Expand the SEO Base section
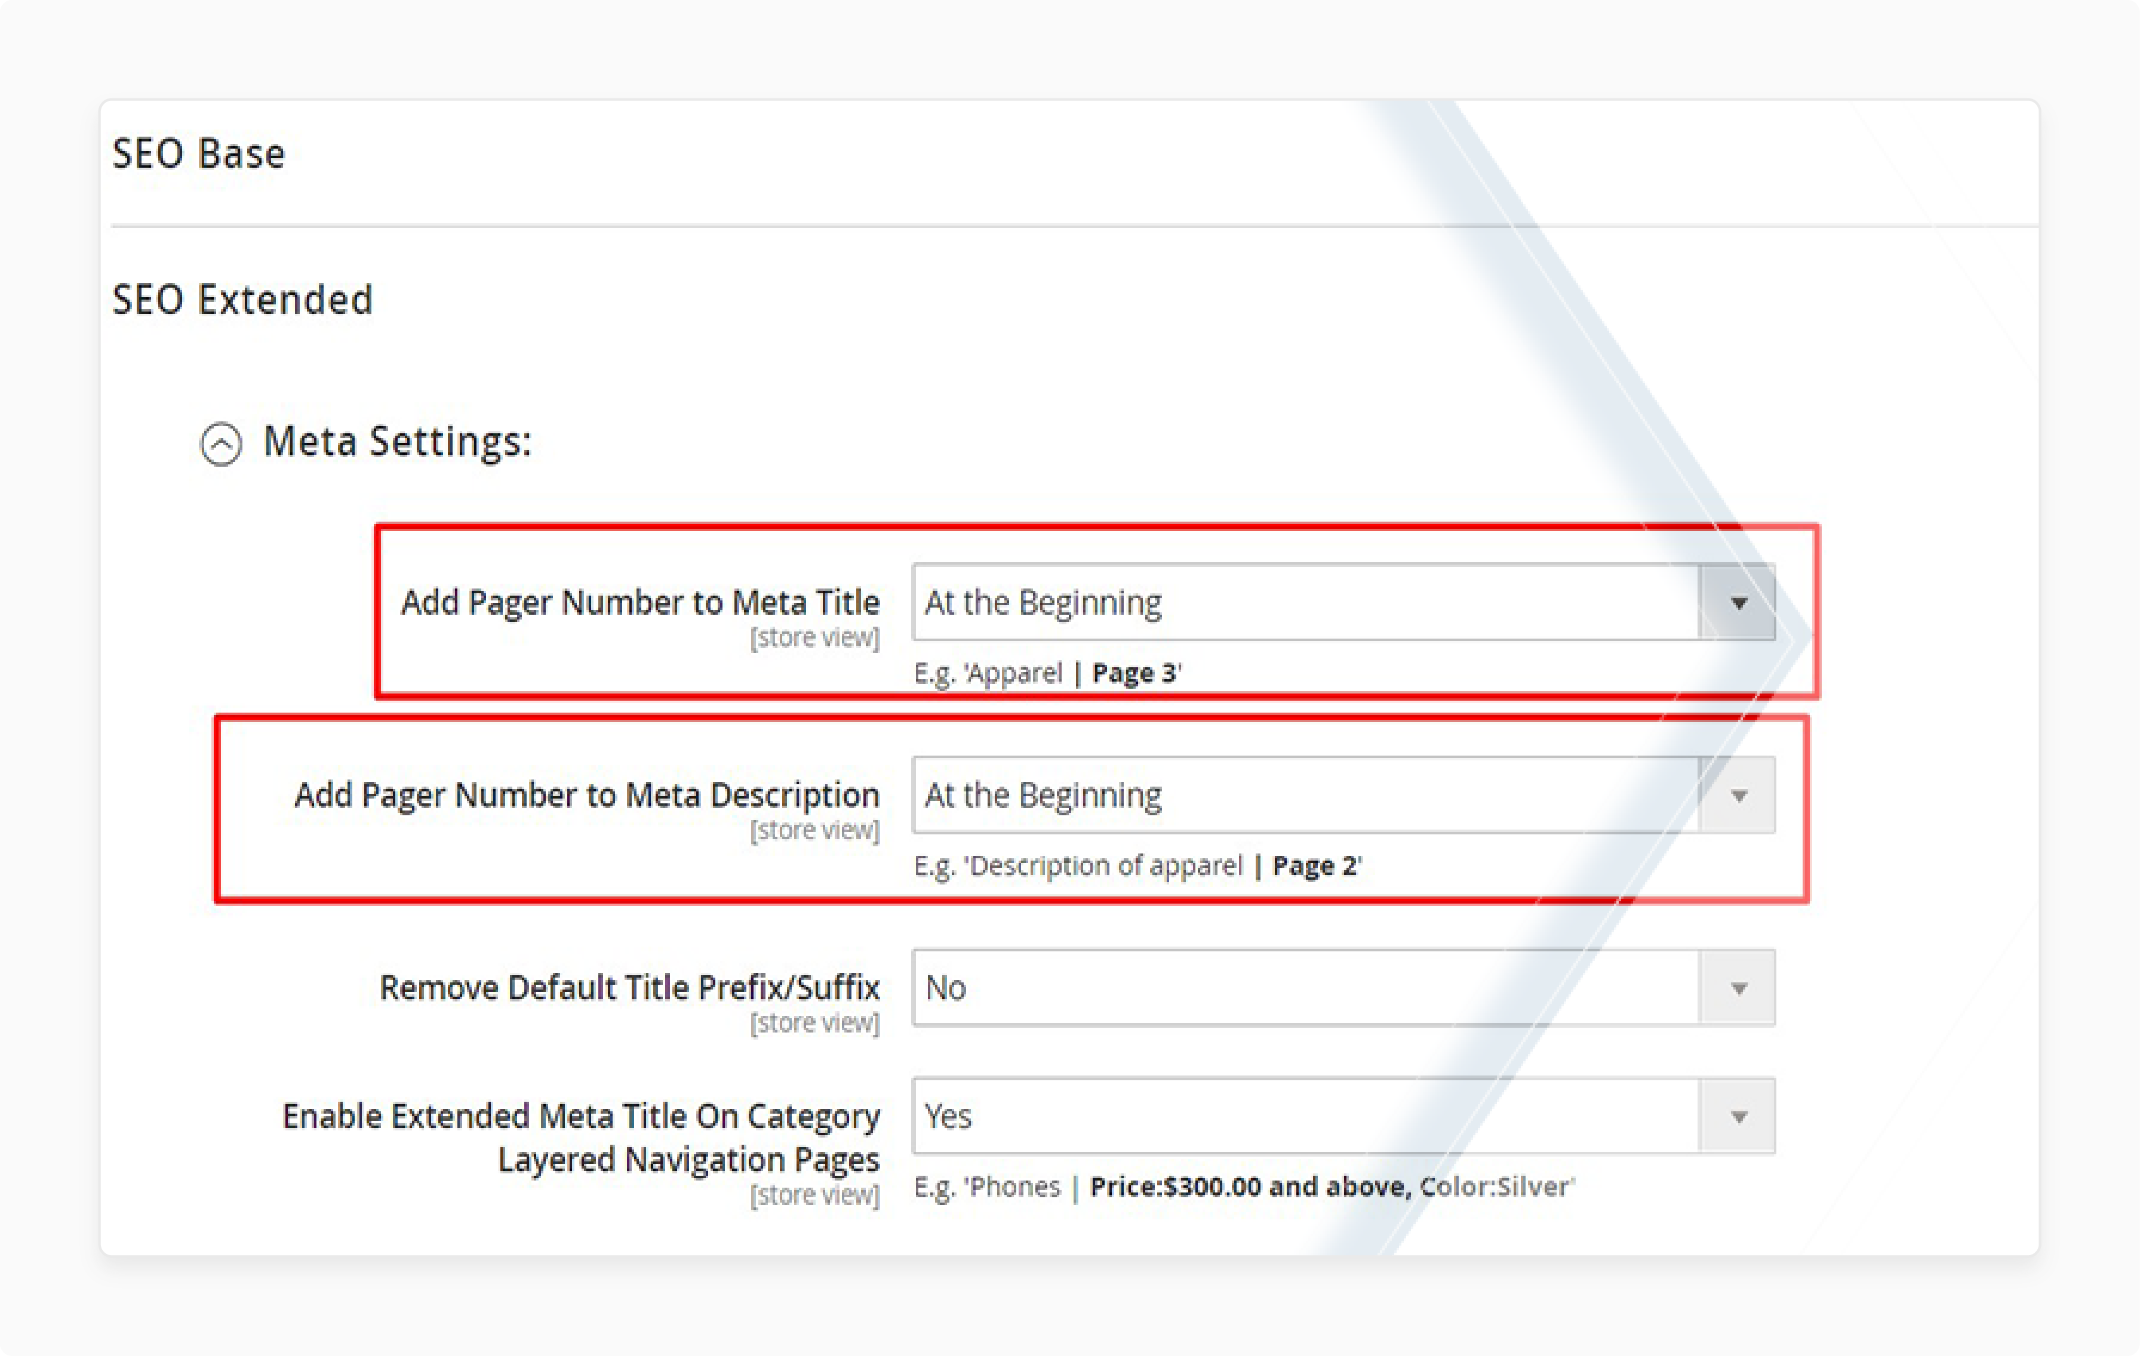Screen dimensions: 2140x1356 click(x=198, y=154)
